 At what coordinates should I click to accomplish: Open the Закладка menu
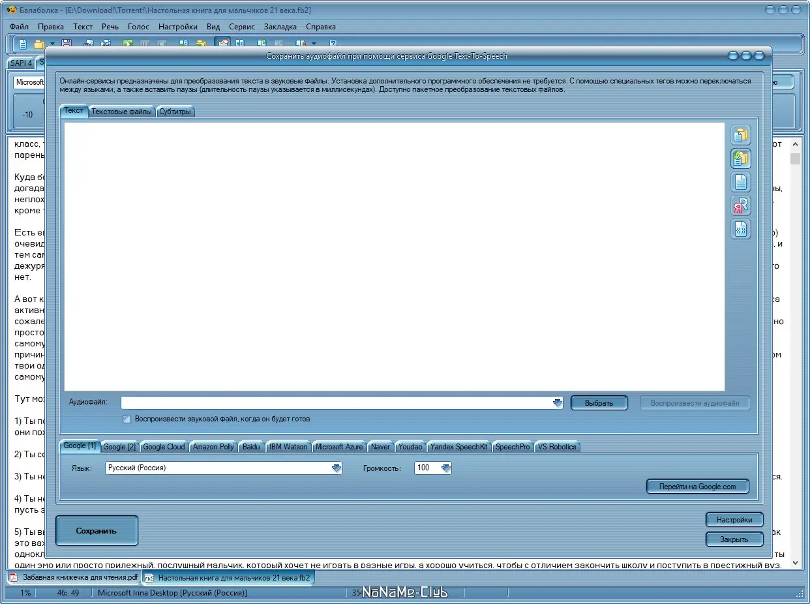280,27
